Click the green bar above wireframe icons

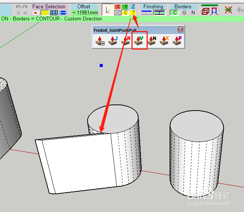210,5
